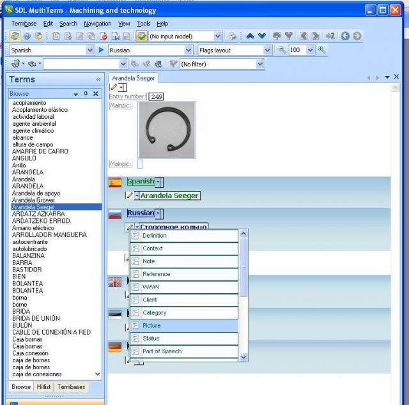Image resolution: width=409 pixels, height=405 pixels.
Task: Open the (No input model) dropdown
Action: pos(218,36)
